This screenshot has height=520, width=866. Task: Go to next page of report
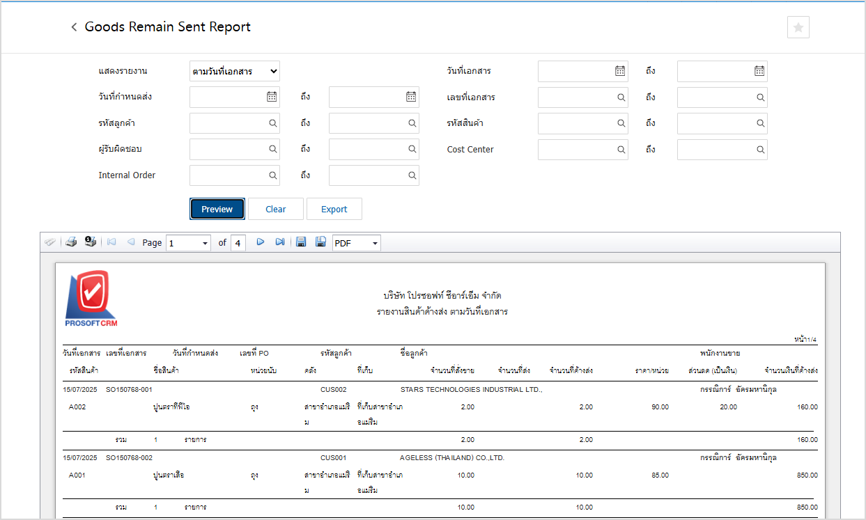click(261, 242)
